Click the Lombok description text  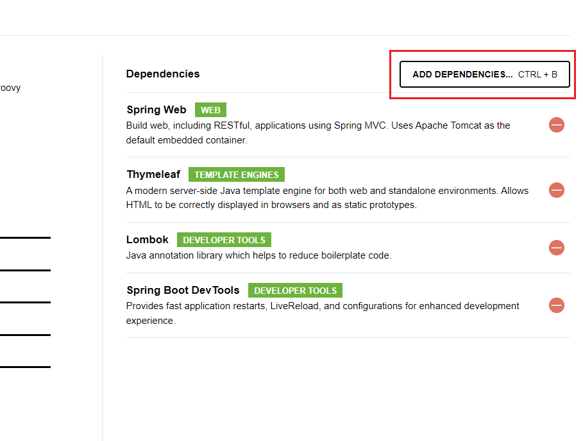(258, 255)
